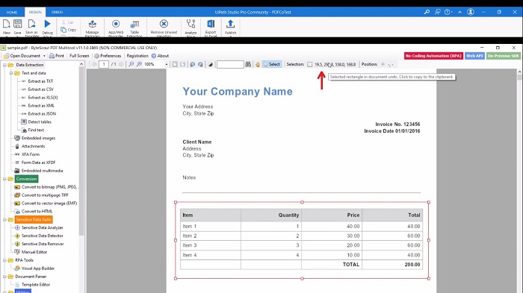Click the Web API button
This screenshot has width=523, height=293.
point(474,56)
